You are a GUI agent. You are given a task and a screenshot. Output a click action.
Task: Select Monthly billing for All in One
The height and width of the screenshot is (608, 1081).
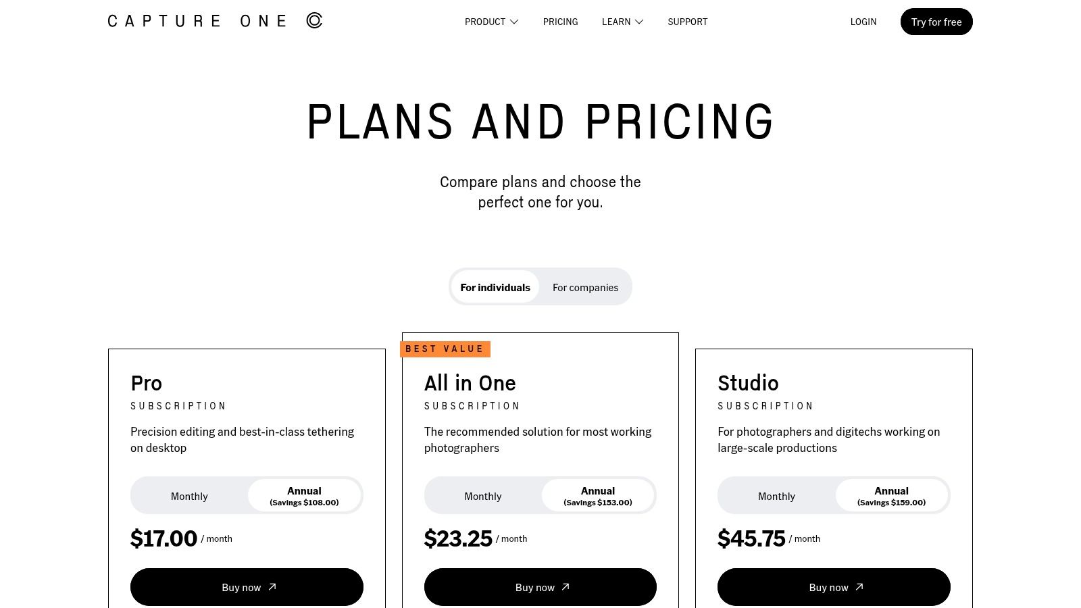pyautogui.click(x=482, y=496)
